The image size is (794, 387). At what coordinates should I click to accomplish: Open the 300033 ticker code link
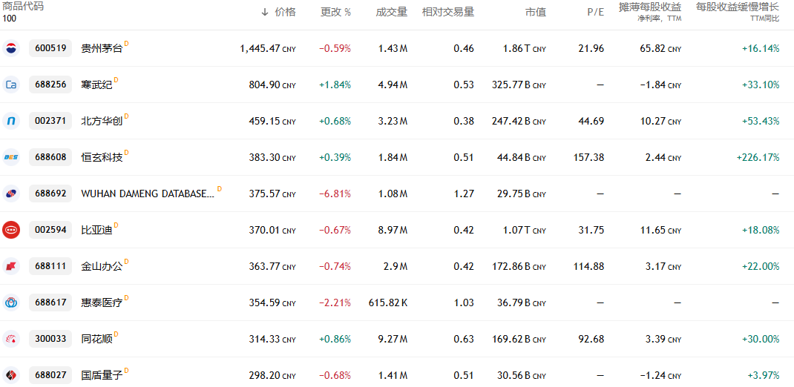[x=50, y=339]
